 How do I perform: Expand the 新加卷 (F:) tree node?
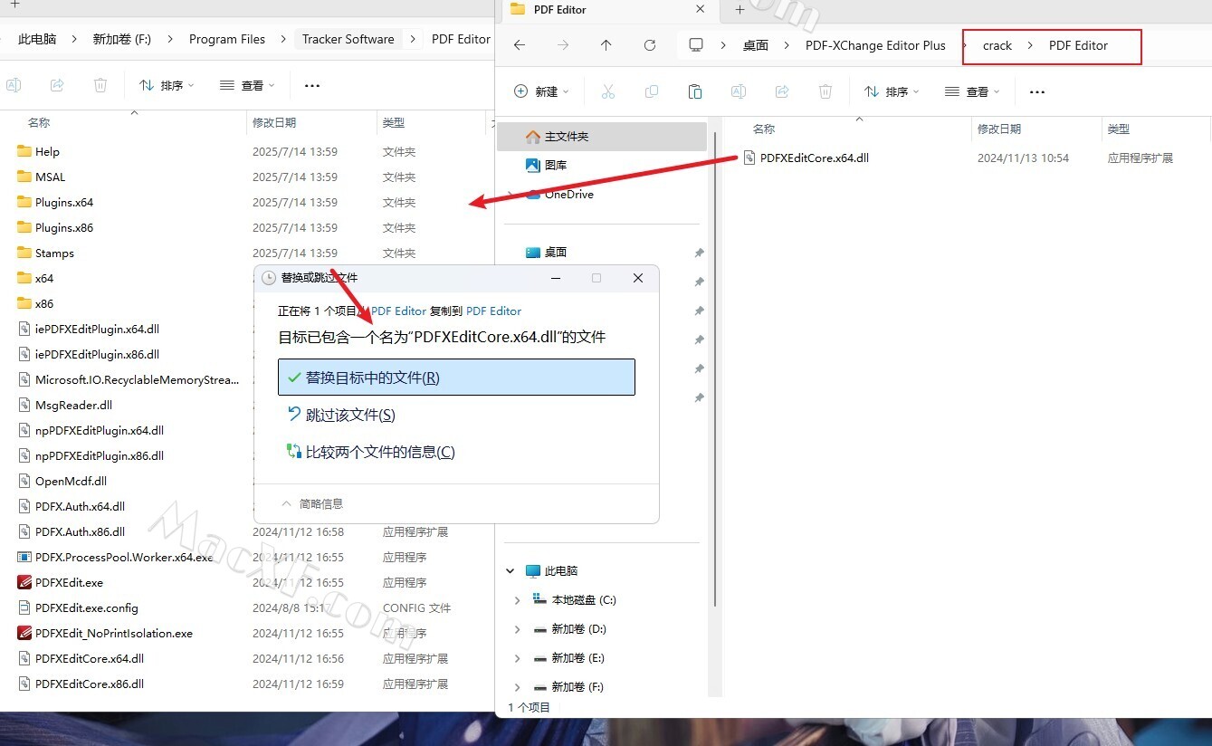pyautogui.click(x=518, y=687)
